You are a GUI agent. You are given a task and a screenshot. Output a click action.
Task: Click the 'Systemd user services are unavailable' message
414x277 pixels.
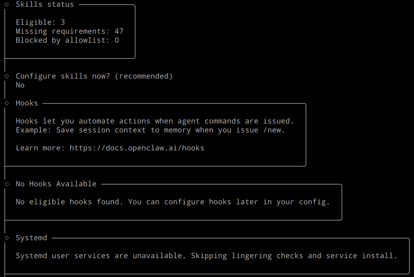click(206, 256)
